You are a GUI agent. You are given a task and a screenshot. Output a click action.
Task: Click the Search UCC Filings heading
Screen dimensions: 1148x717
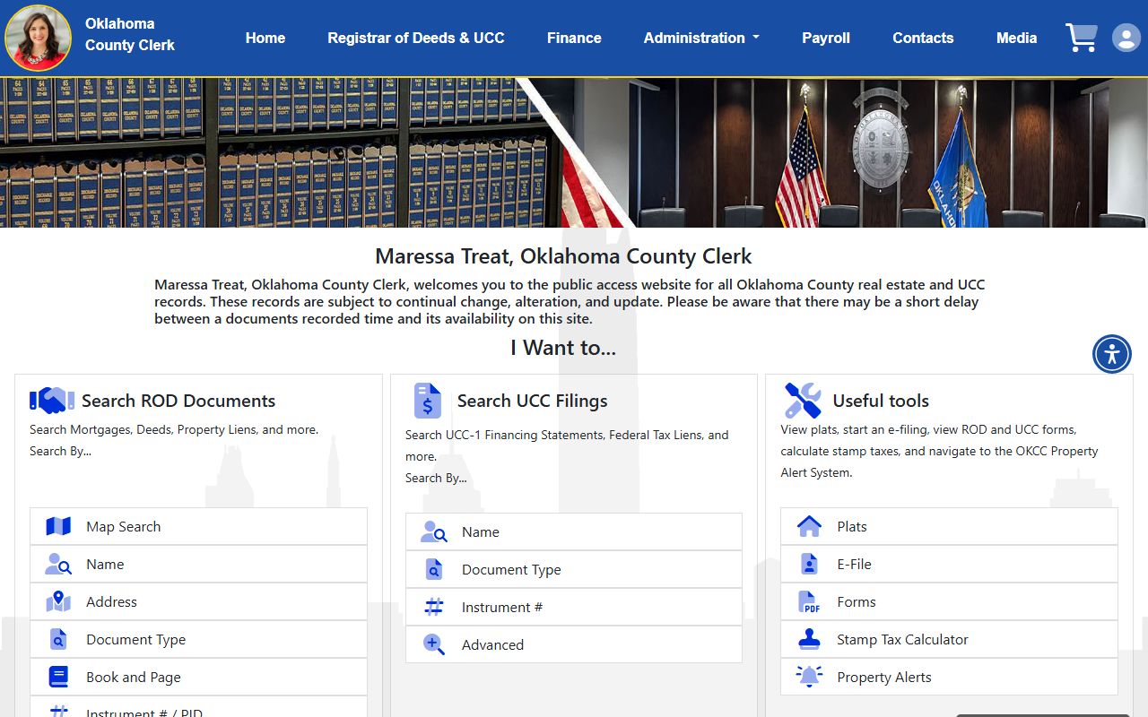[x=532, y=401]
